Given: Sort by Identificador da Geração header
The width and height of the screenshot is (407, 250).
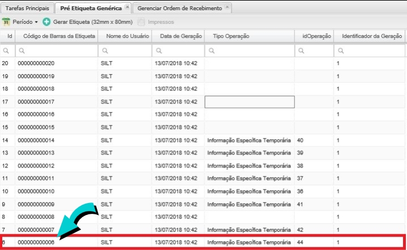Looking at the screenshot, I should 370,36.
